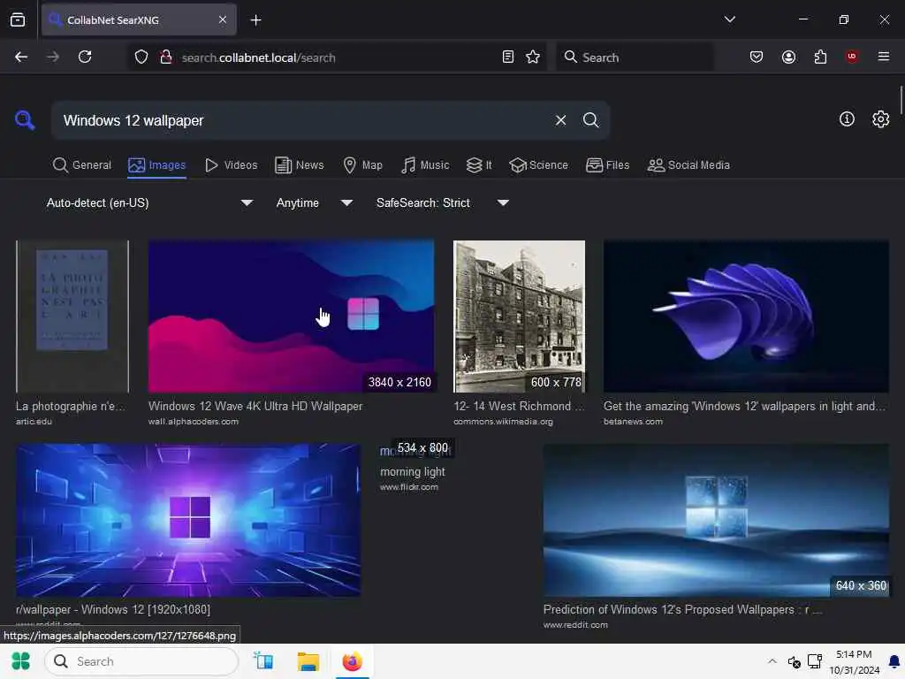Open the Firefox View tab icon
This screenshot has width=905, height=679.
(18, 20)
